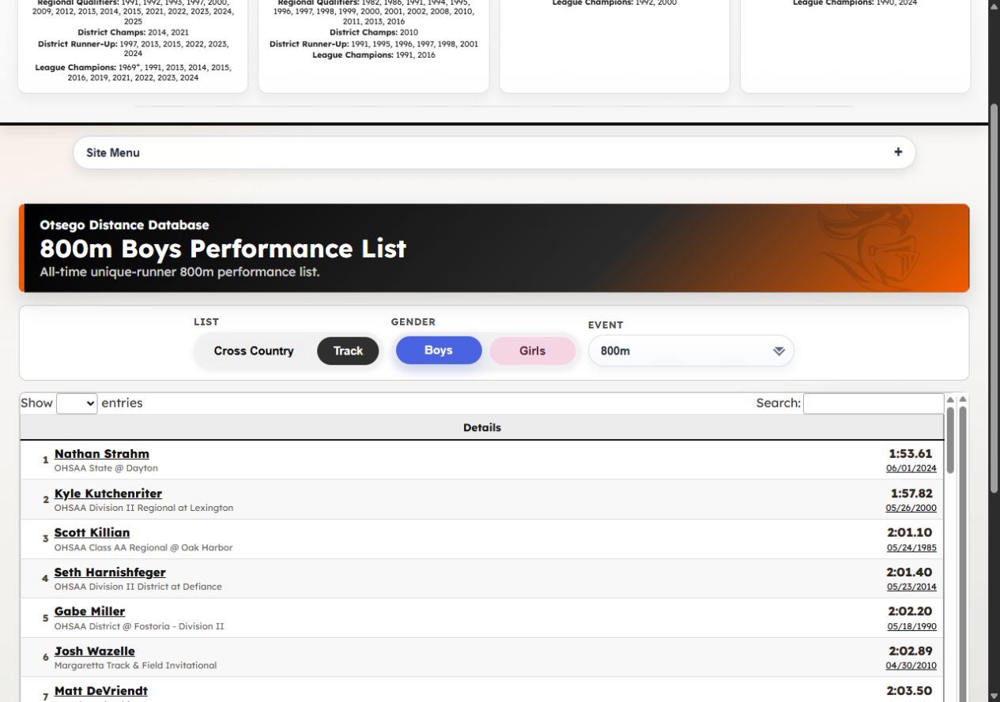The height and width of the screenshot is (702, 1000).
Task: Click the table scrollbar up arrow
Action: 951,400
